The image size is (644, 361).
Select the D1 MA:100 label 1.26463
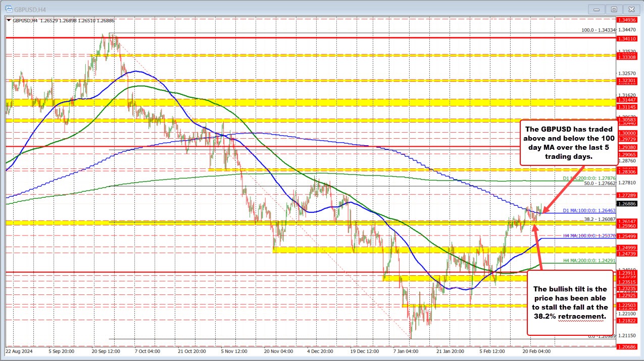point(588,211)
